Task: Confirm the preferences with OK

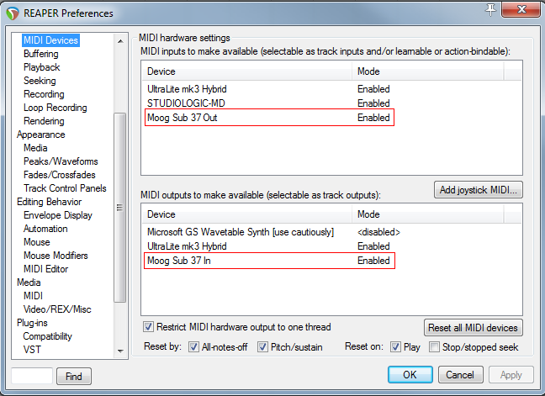Action: [x=410, y=375]
